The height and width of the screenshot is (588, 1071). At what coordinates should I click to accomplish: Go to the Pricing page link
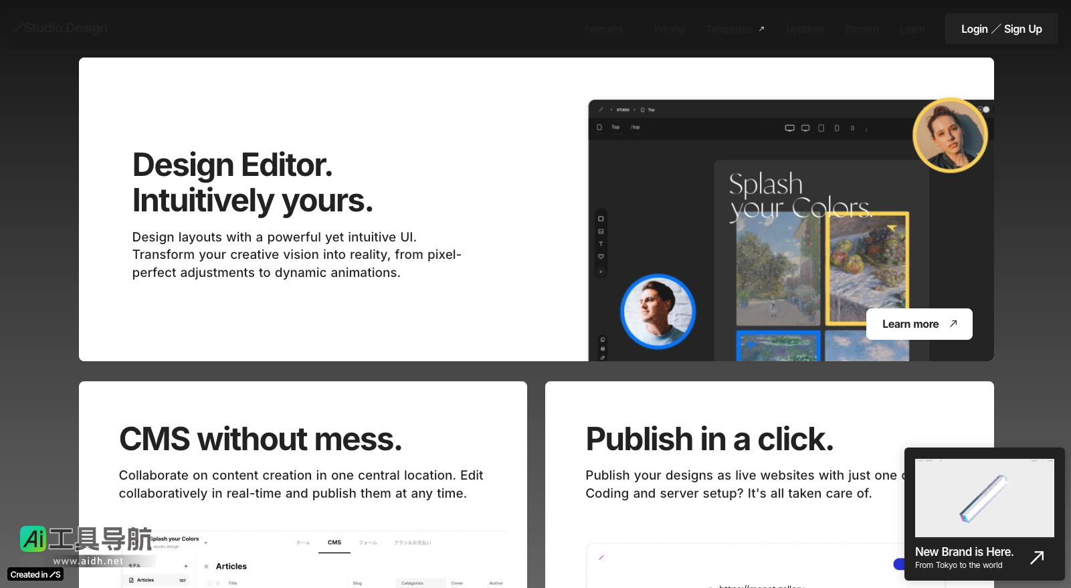pyautogui.click(x=669, y=29)
